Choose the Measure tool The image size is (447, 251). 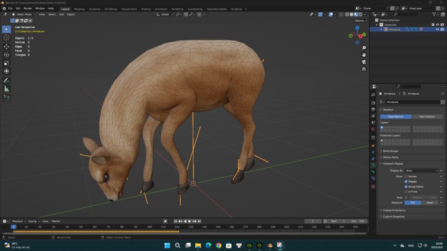(6, 88)
